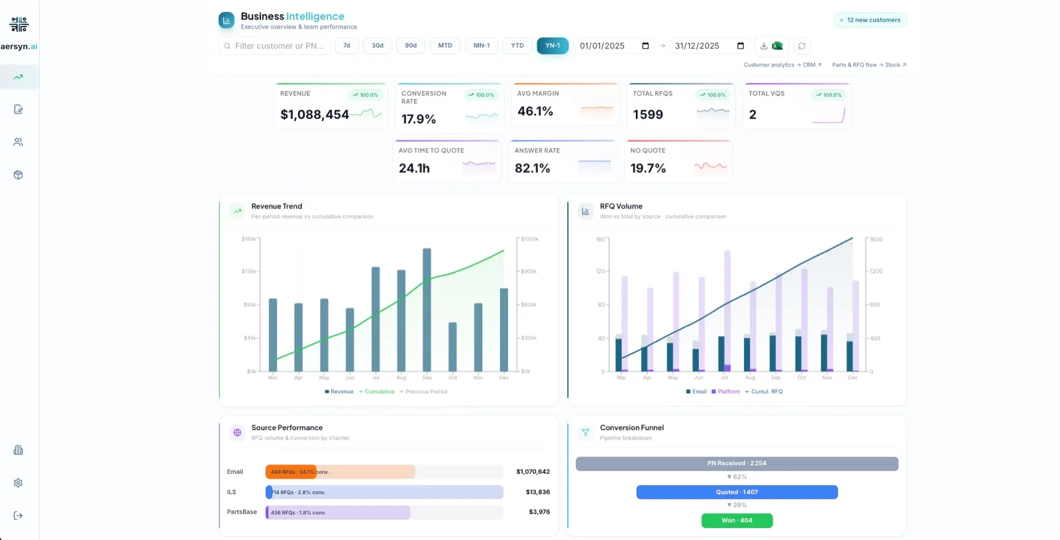Screen dimensions: 1060x540
Task: Select the MTD time range
Action: 445,46
